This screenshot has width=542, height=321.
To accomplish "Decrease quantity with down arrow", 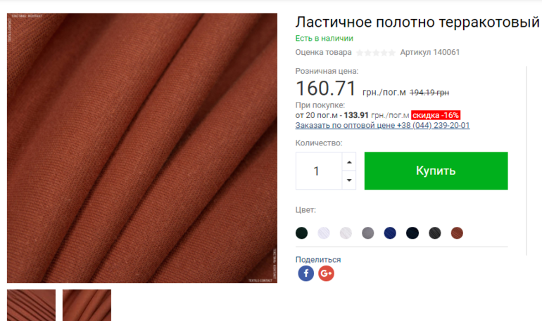I will [349, 180].
